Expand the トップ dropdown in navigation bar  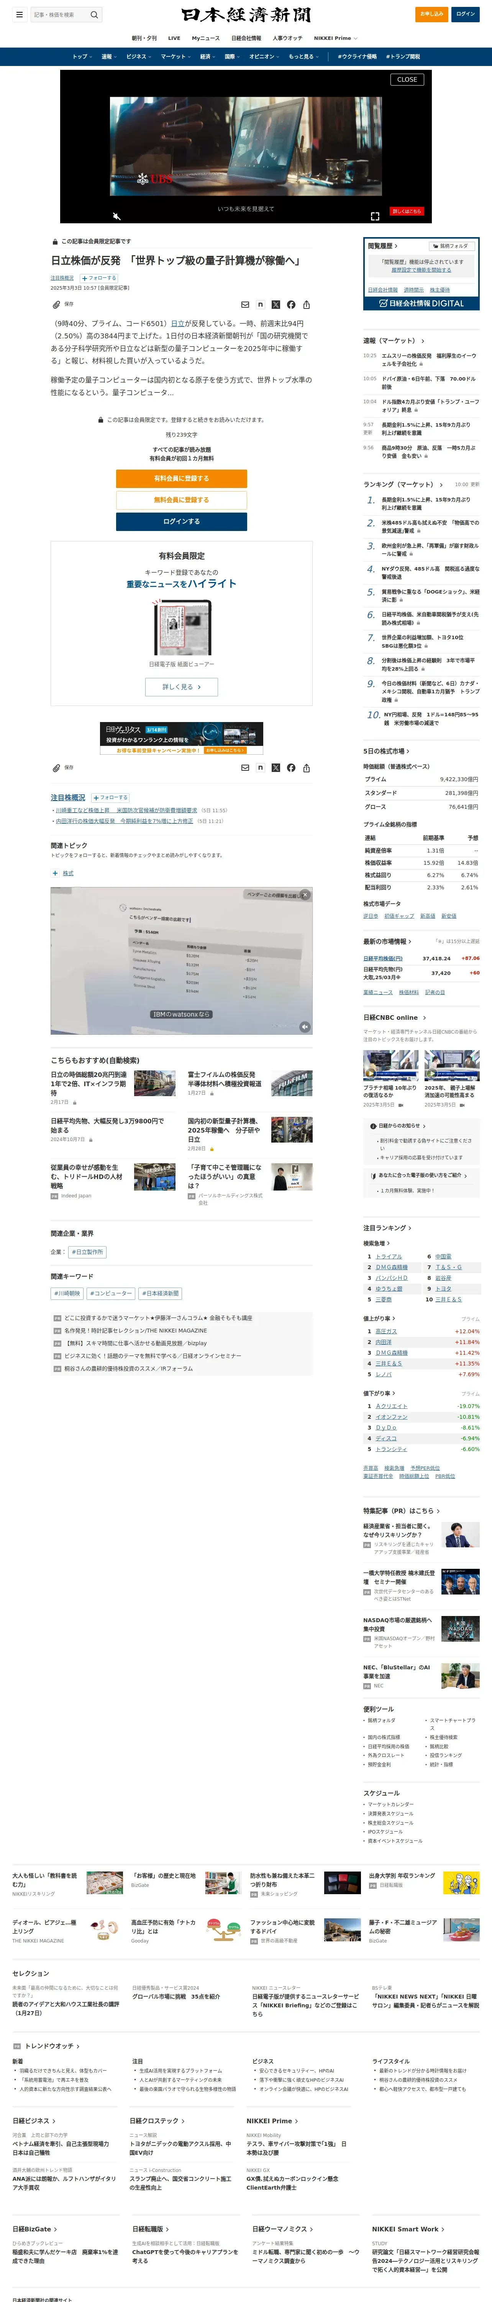(x=81, y=56)
